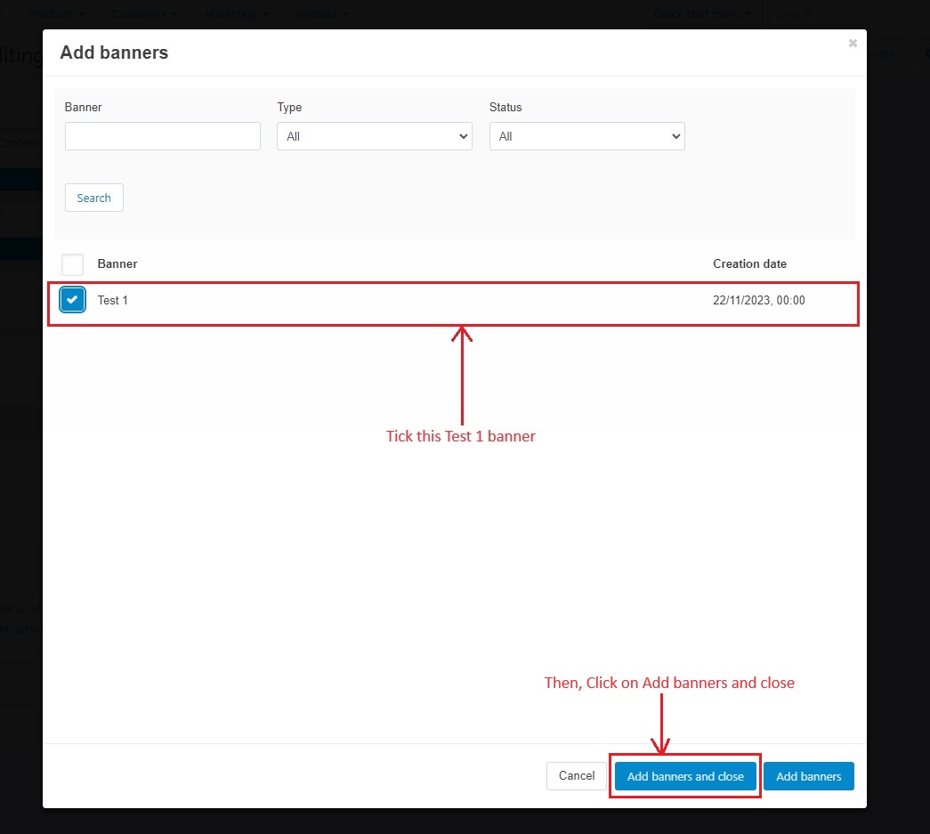The image size is (930, 834).
Task: Tick the select-all checkbox beside Banner header
Action: 72,264
